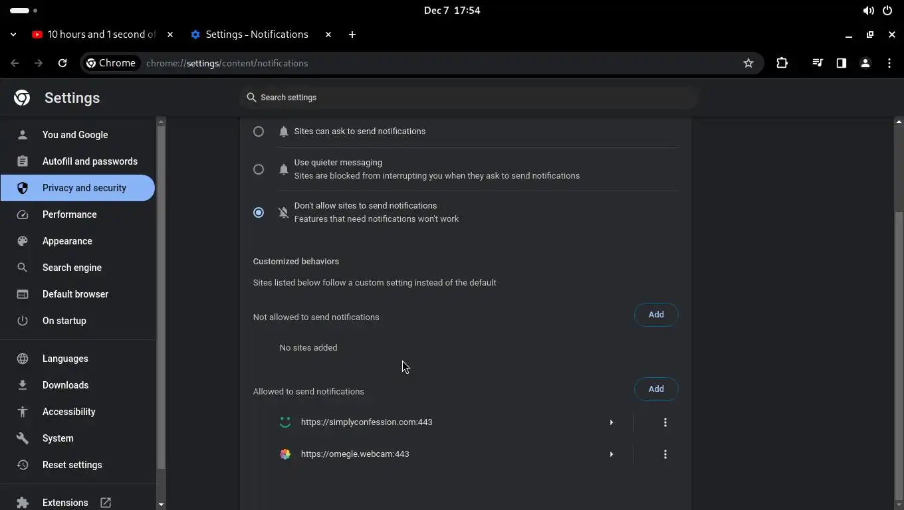Open the tab search dropdown arrow
Screen dimensions: 904x510
pos(13,35)
